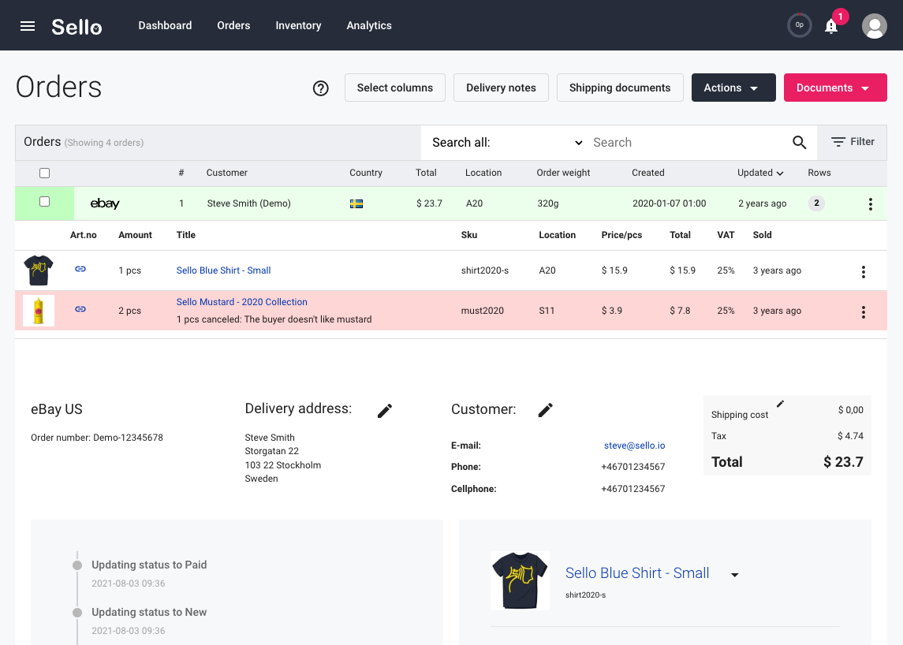Expand the Sello Blue Shirt - Small product arrow
Viewport: 903px width, 645px height.
tap(735, 575)
